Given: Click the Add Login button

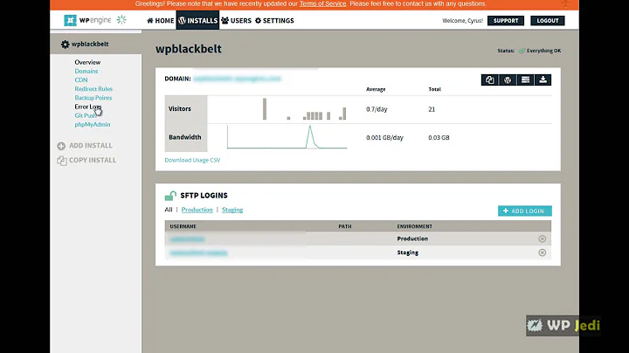Looking at the screenshot, I should (525, 211).
